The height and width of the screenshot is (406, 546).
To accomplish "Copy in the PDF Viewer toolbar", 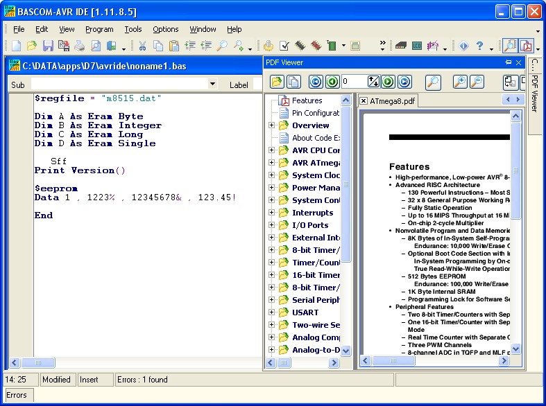I will click(x=293, y=82).
